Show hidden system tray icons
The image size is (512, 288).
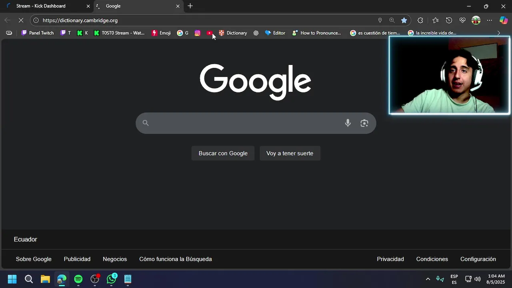point(428,279)
